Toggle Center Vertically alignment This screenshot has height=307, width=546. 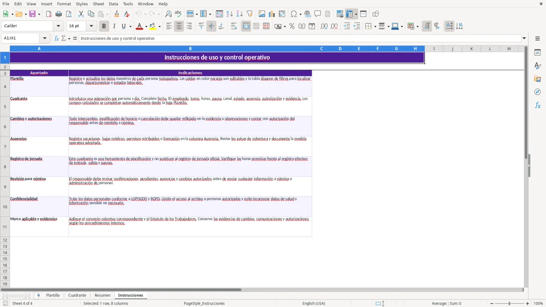(211, 26)
